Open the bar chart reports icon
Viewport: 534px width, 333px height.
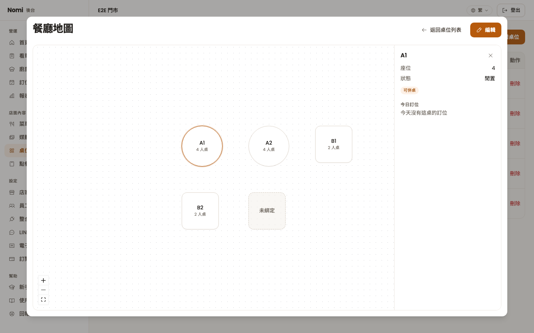[x=12, y=96]
